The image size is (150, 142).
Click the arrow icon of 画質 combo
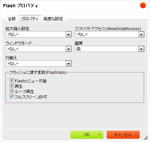pyautogui.click(x=141, y=49)
